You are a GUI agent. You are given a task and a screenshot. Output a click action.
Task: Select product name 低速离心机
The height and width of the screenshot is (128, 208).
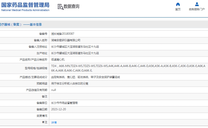(58, 60)
